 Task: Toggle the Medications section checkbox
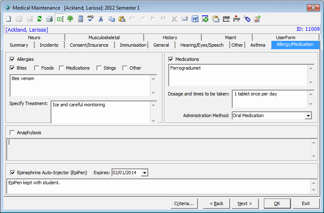pyautogui.click(x=171, y=59)
